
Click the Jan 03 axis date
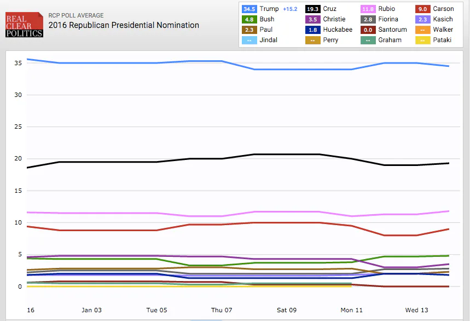[x=91, y=310]
